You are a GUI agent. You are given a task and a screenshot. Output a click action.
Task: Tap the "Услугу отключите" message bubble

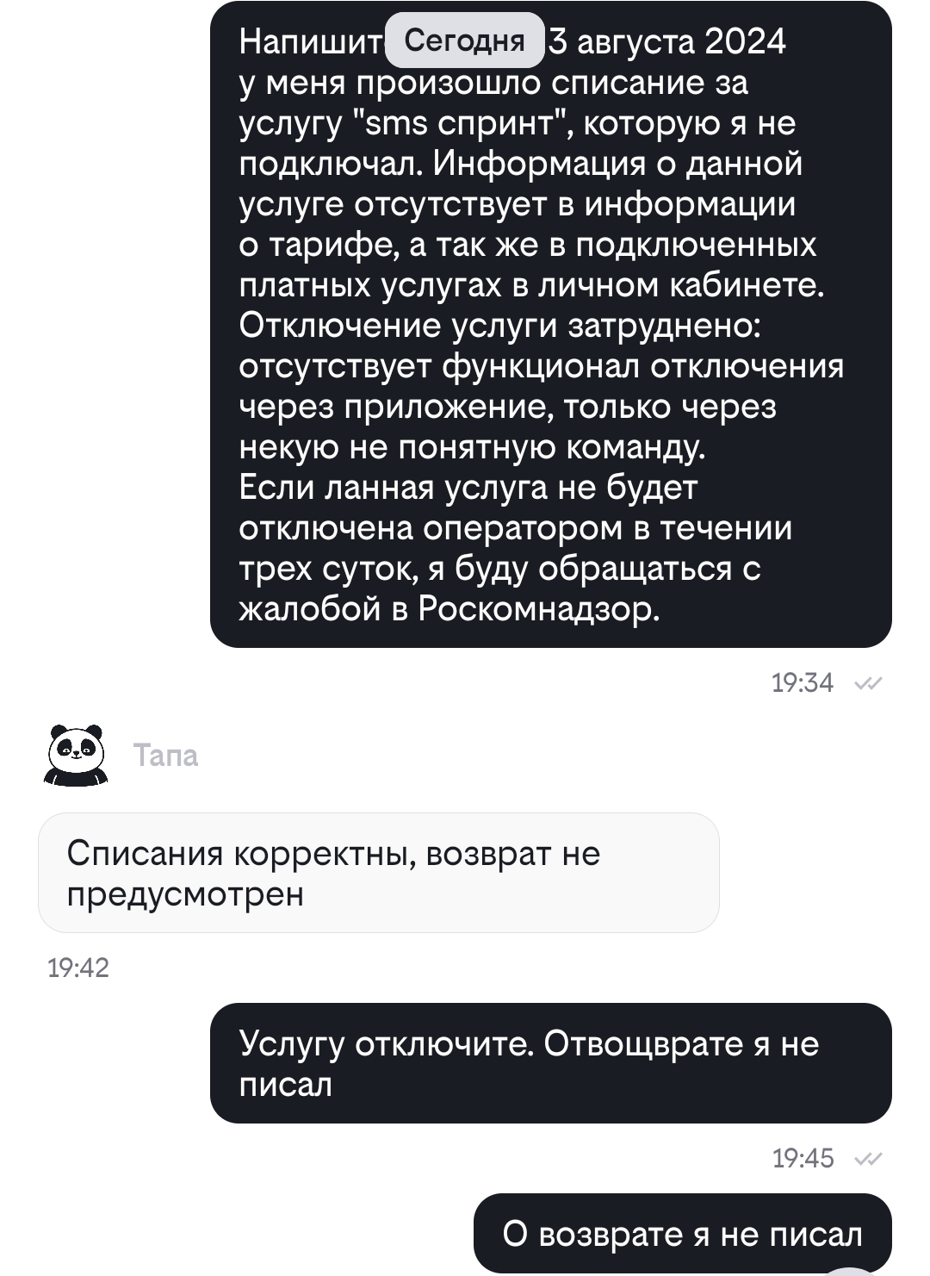click(x=550, y=1062)
